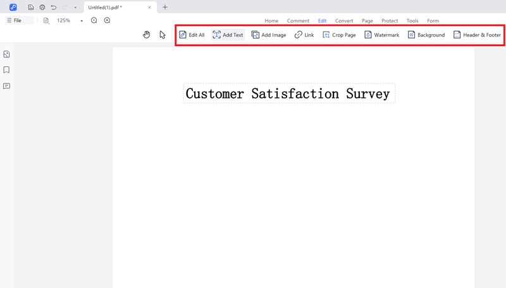Click the PDFelement app logo icon
506x288 pixels.
click(x=13, y=7)
